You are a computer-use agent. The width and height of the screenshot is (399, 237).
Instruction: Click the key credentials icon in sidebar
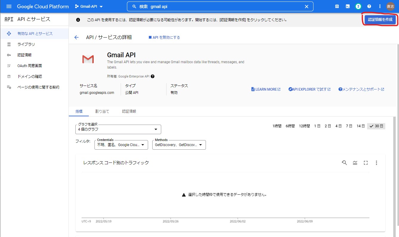(x=9, y=55)
